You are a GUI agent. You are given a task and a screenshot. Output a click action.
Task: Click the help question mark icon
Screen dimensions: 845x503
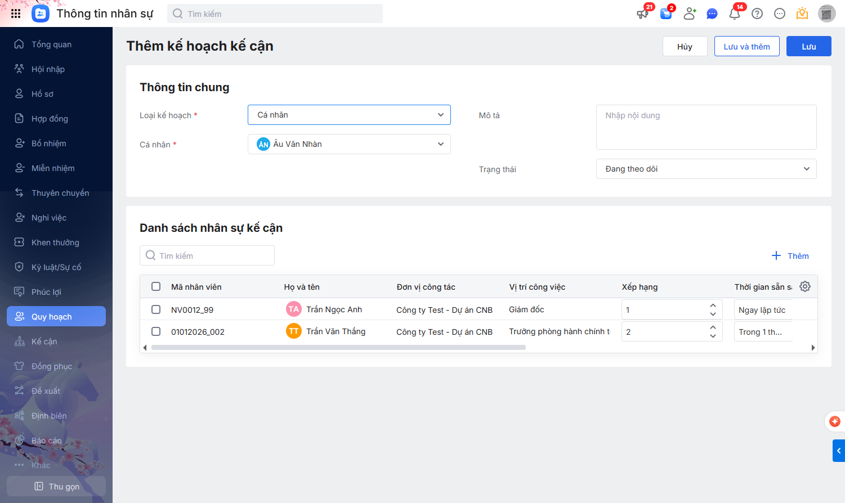click(757, 14)
